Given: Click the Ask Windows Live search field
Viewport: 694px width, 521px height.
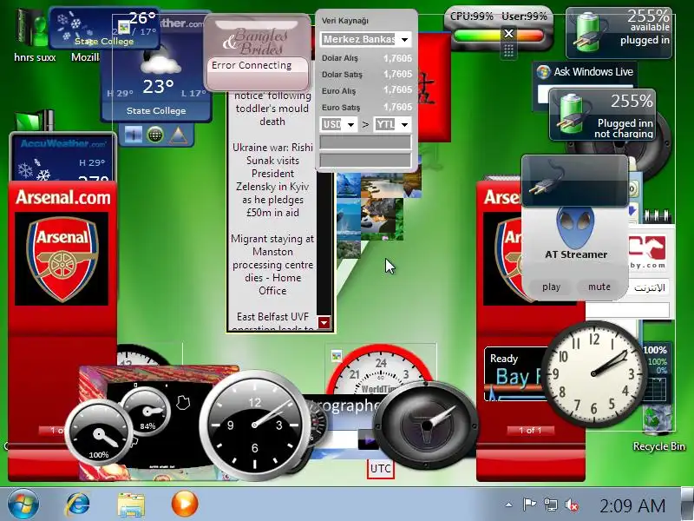Looking at the screenshot, I should pos(545,94).
